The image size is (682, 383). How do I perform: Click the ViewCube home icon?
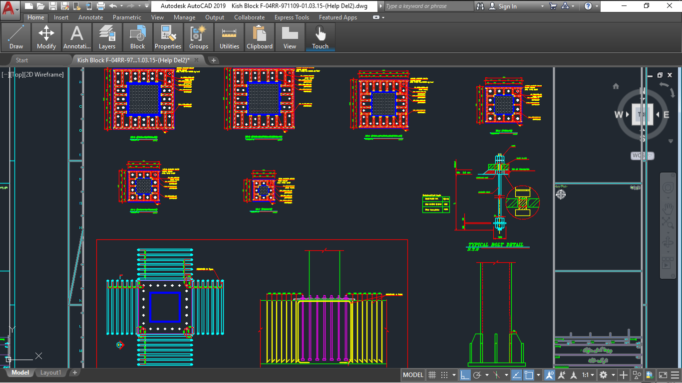[616, 86]
